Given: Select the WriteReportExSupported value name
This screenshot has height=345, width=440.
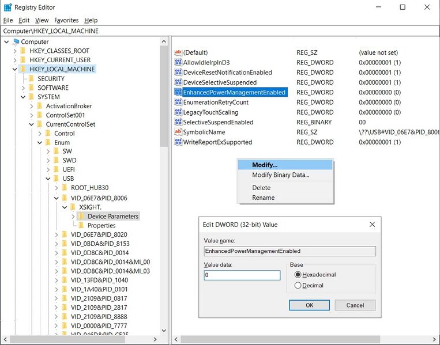Looking at the screenshot, I should 217,142.
